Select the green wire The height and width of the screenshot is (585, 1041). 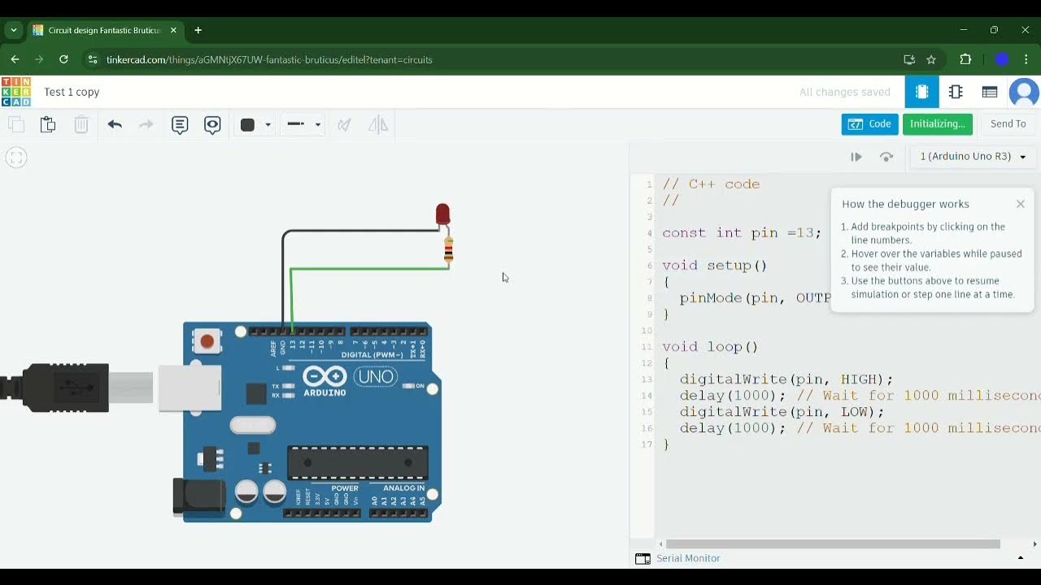click(x=370, y=269)
